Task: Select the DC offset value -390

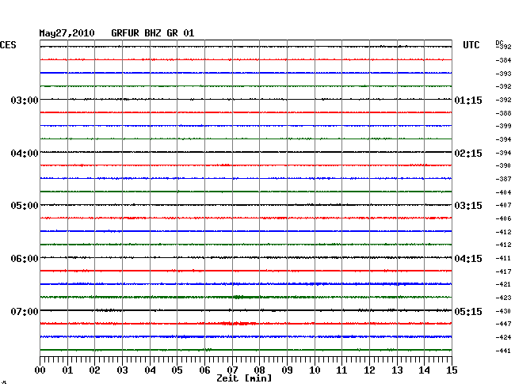Action: (x=503, y=165)
